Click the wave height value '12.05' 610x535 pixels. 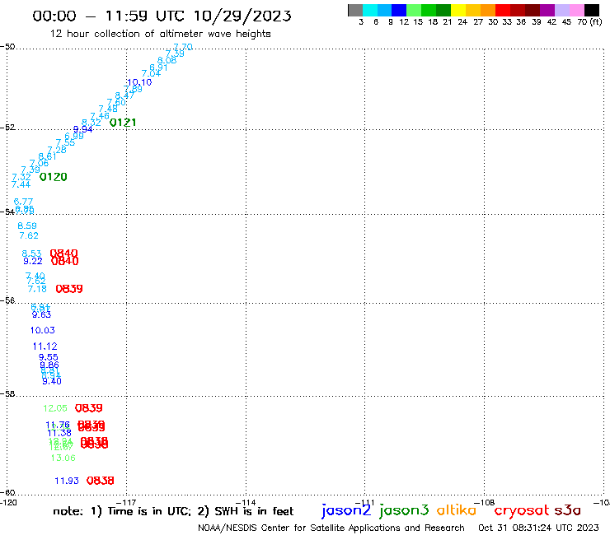pyautogui.click(x=55, y=408)
